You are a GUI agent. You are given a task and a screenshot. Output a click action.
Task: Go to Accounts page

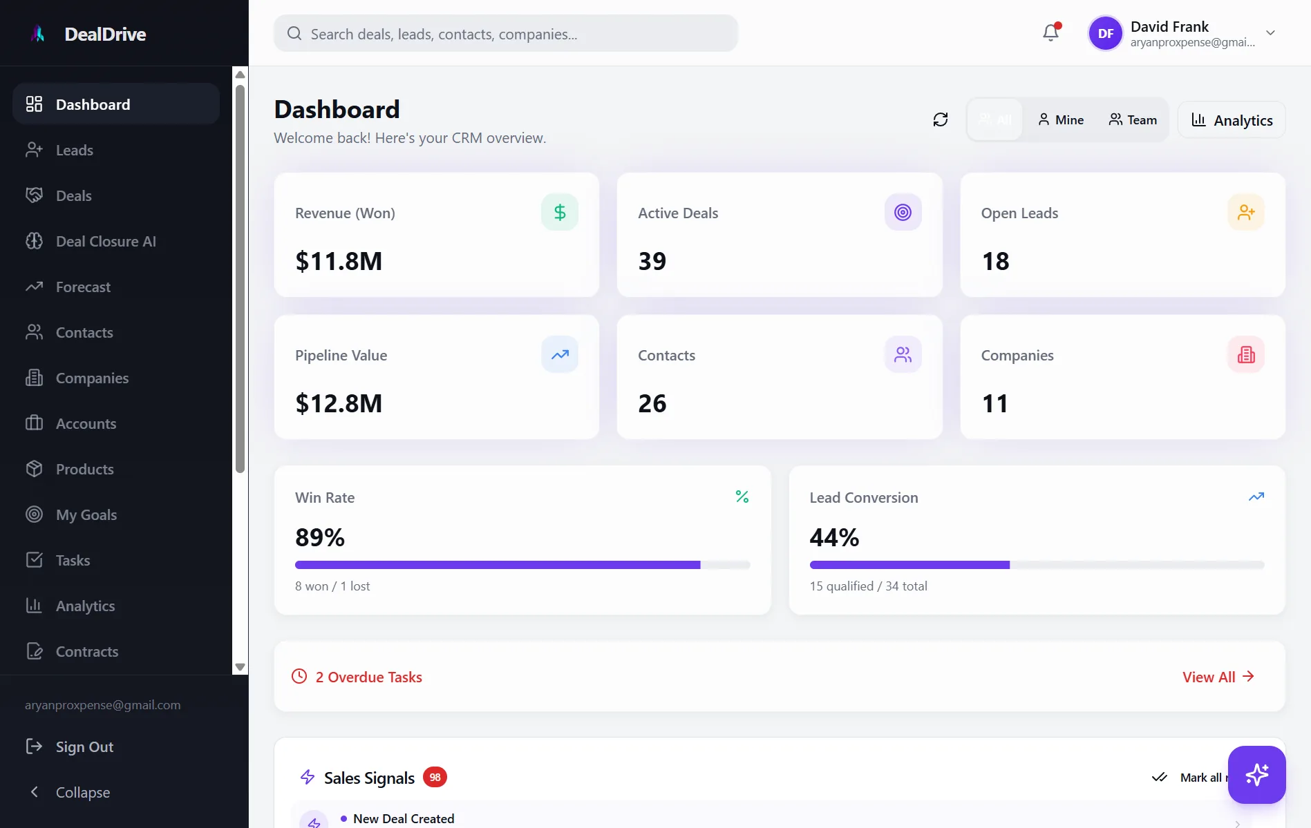[116, 423]
